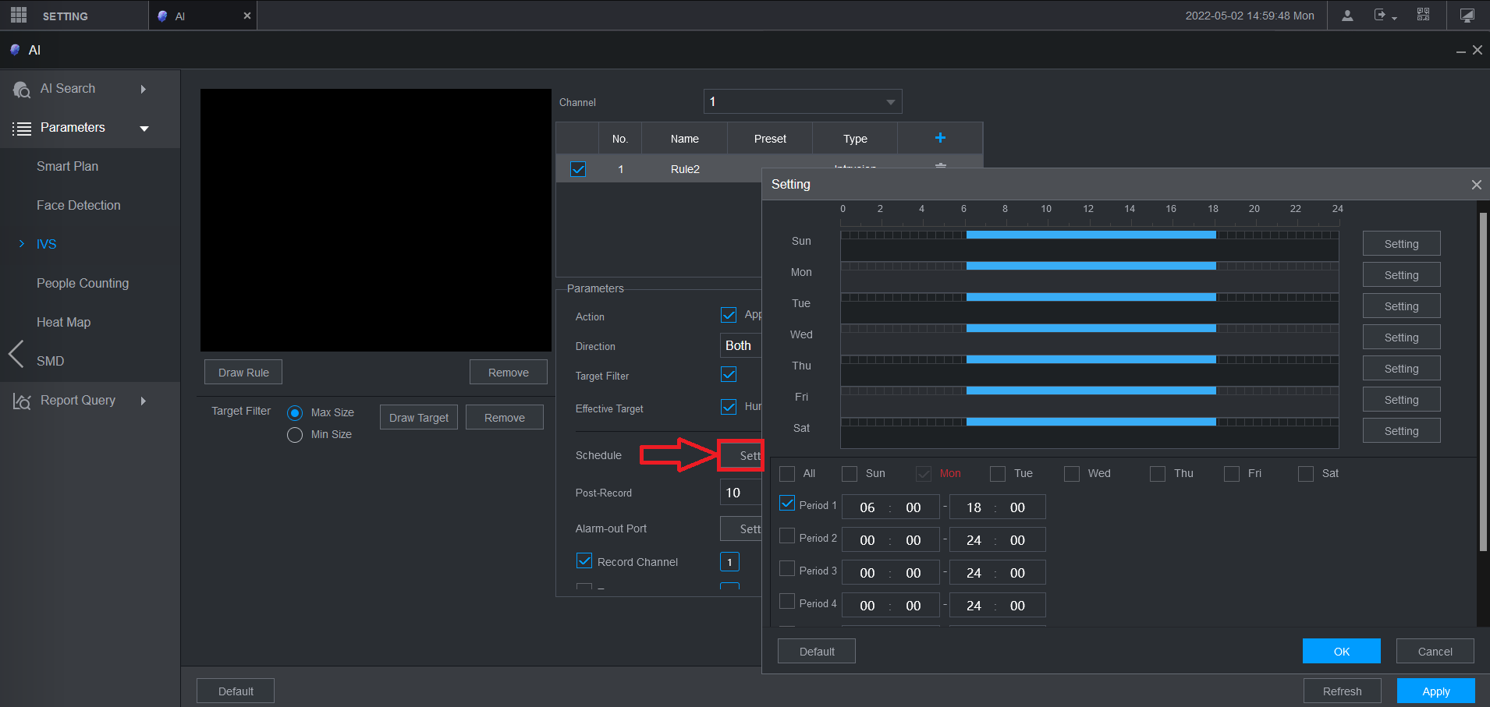Open the Channel dropdown
The image size is (1490, 707).
803,102
